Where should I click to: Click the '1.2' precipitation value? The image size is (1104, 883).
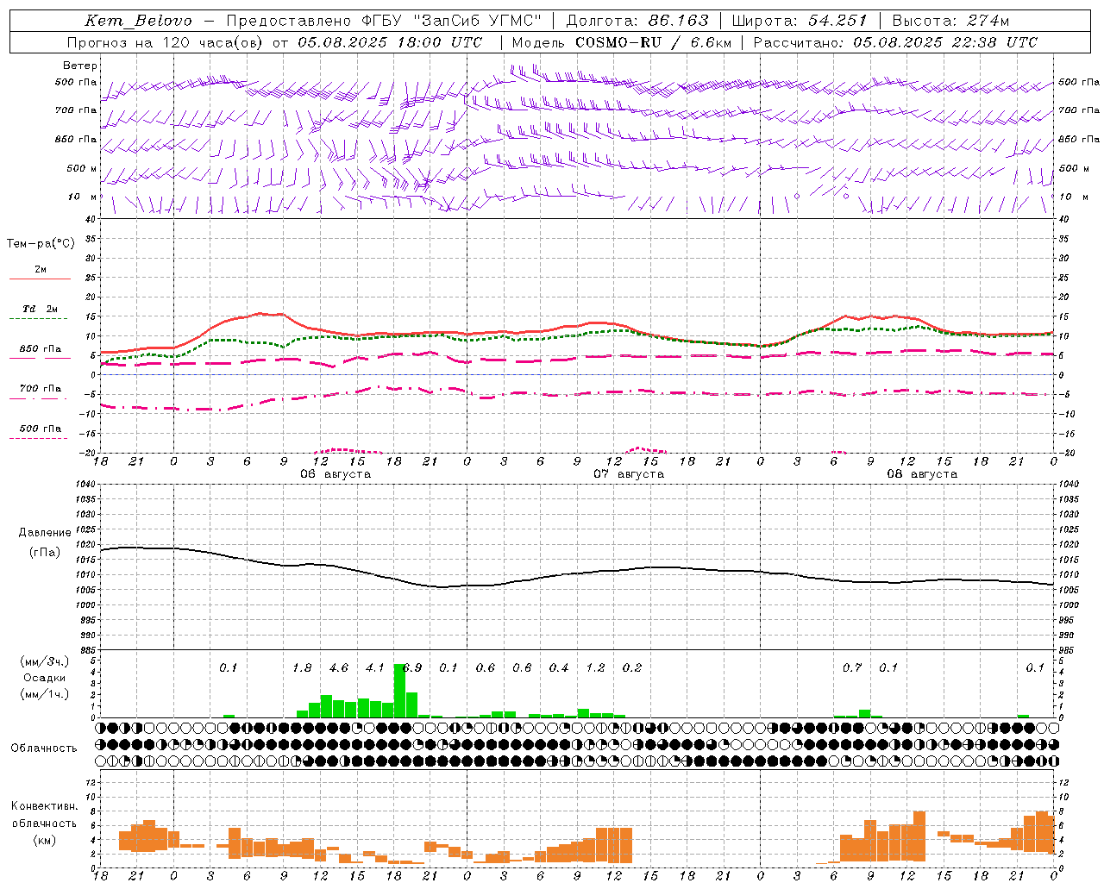click(x=595, y=668)
